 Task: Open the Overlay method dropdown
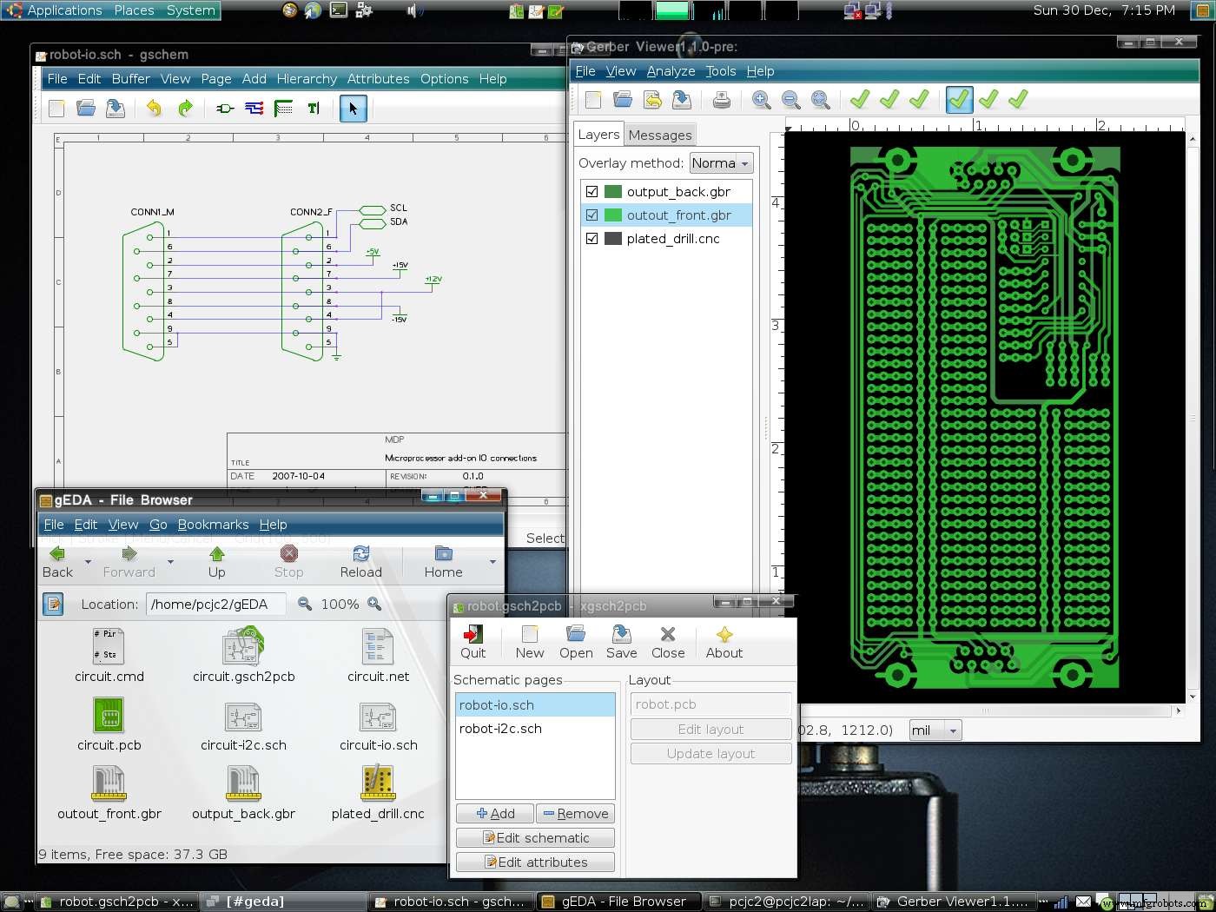click(721, 162)
